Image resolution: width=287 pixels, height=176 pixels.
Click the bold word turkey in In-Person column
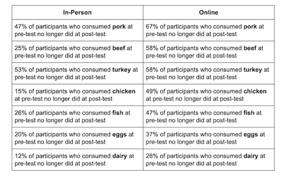tap(121, 70)
